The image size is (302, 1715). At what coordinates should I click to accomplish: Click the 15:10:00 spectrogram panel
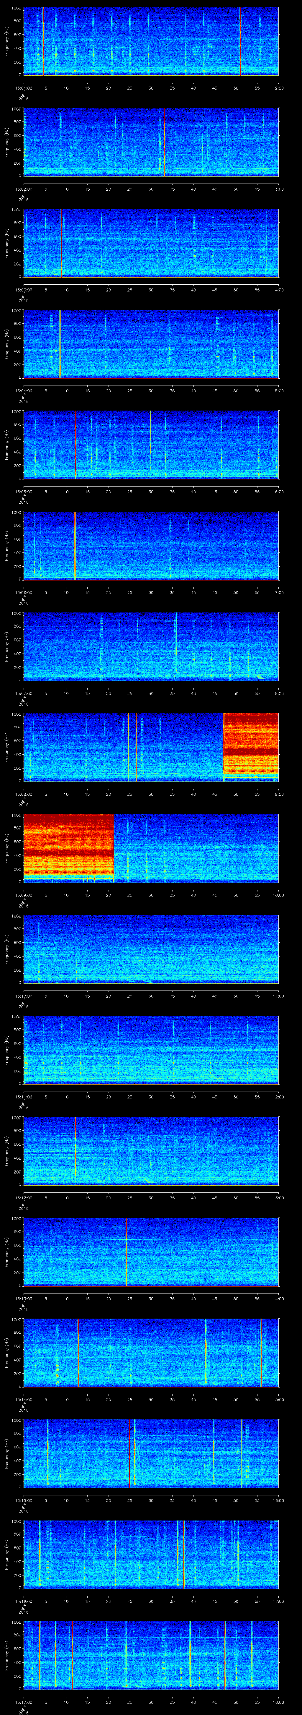(151, 949)
